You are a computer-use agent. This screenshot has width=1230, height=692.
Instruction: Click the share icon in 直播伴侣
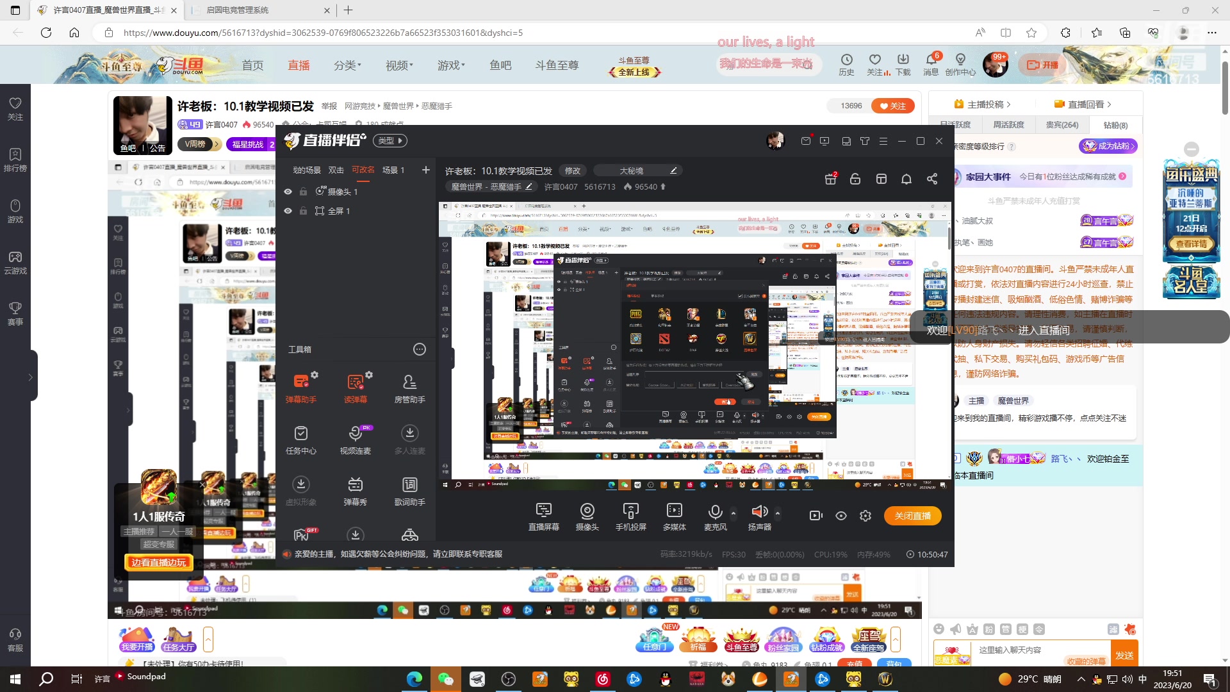point(932,179)
